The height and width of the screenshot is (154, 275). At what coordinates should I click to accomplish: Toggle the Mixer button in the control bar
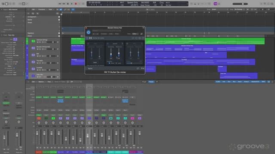click(23, 4)
